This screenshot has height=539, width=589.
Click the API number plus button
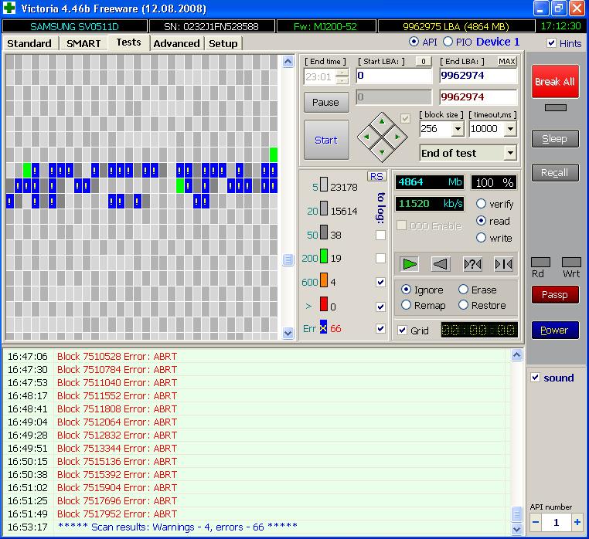pos(577,523)
